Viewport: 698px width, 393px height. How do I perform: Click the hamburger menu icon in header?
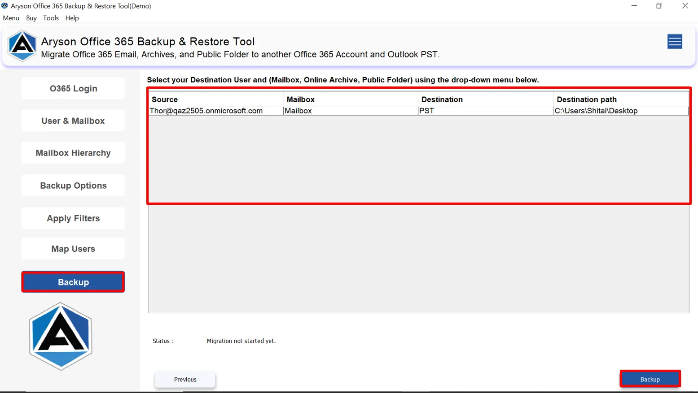pyautogui.click(x=674, y=42)
